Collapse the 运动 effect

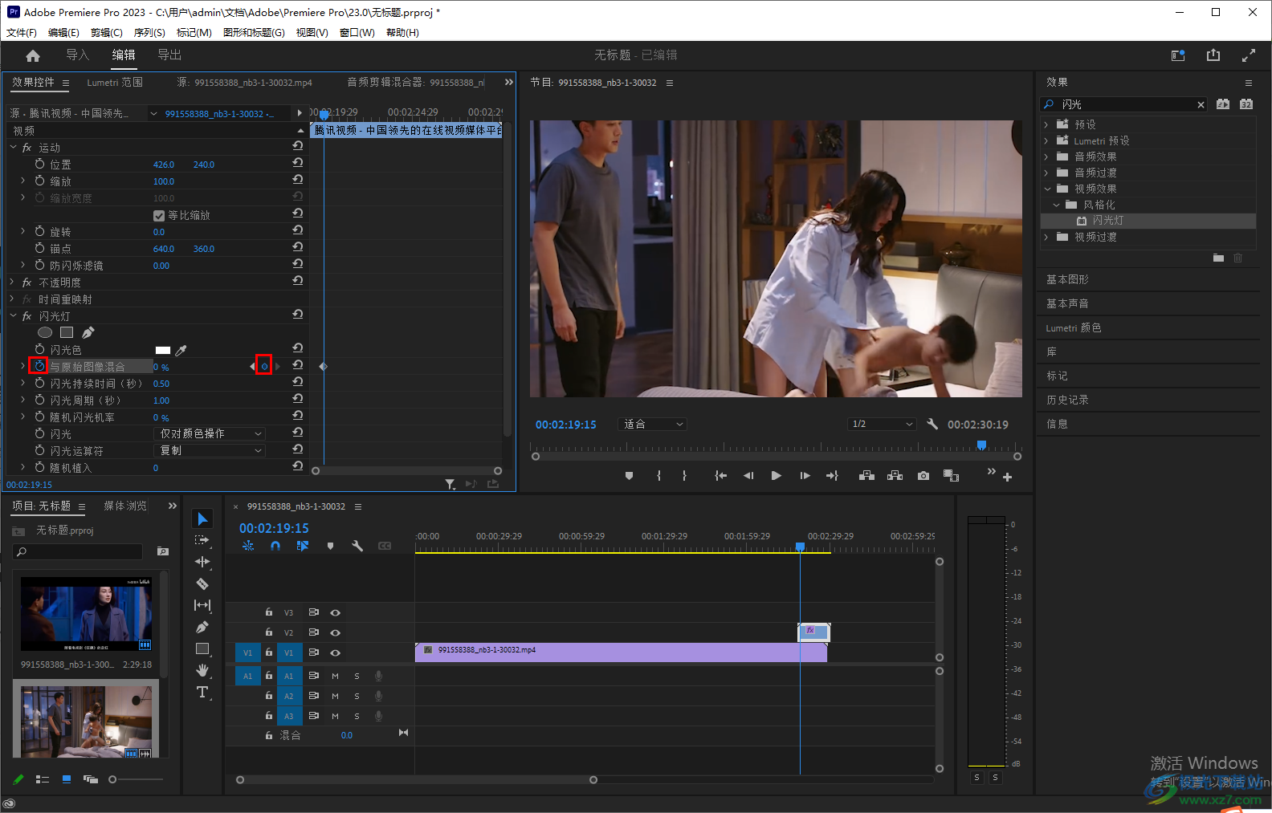(13, 148)
